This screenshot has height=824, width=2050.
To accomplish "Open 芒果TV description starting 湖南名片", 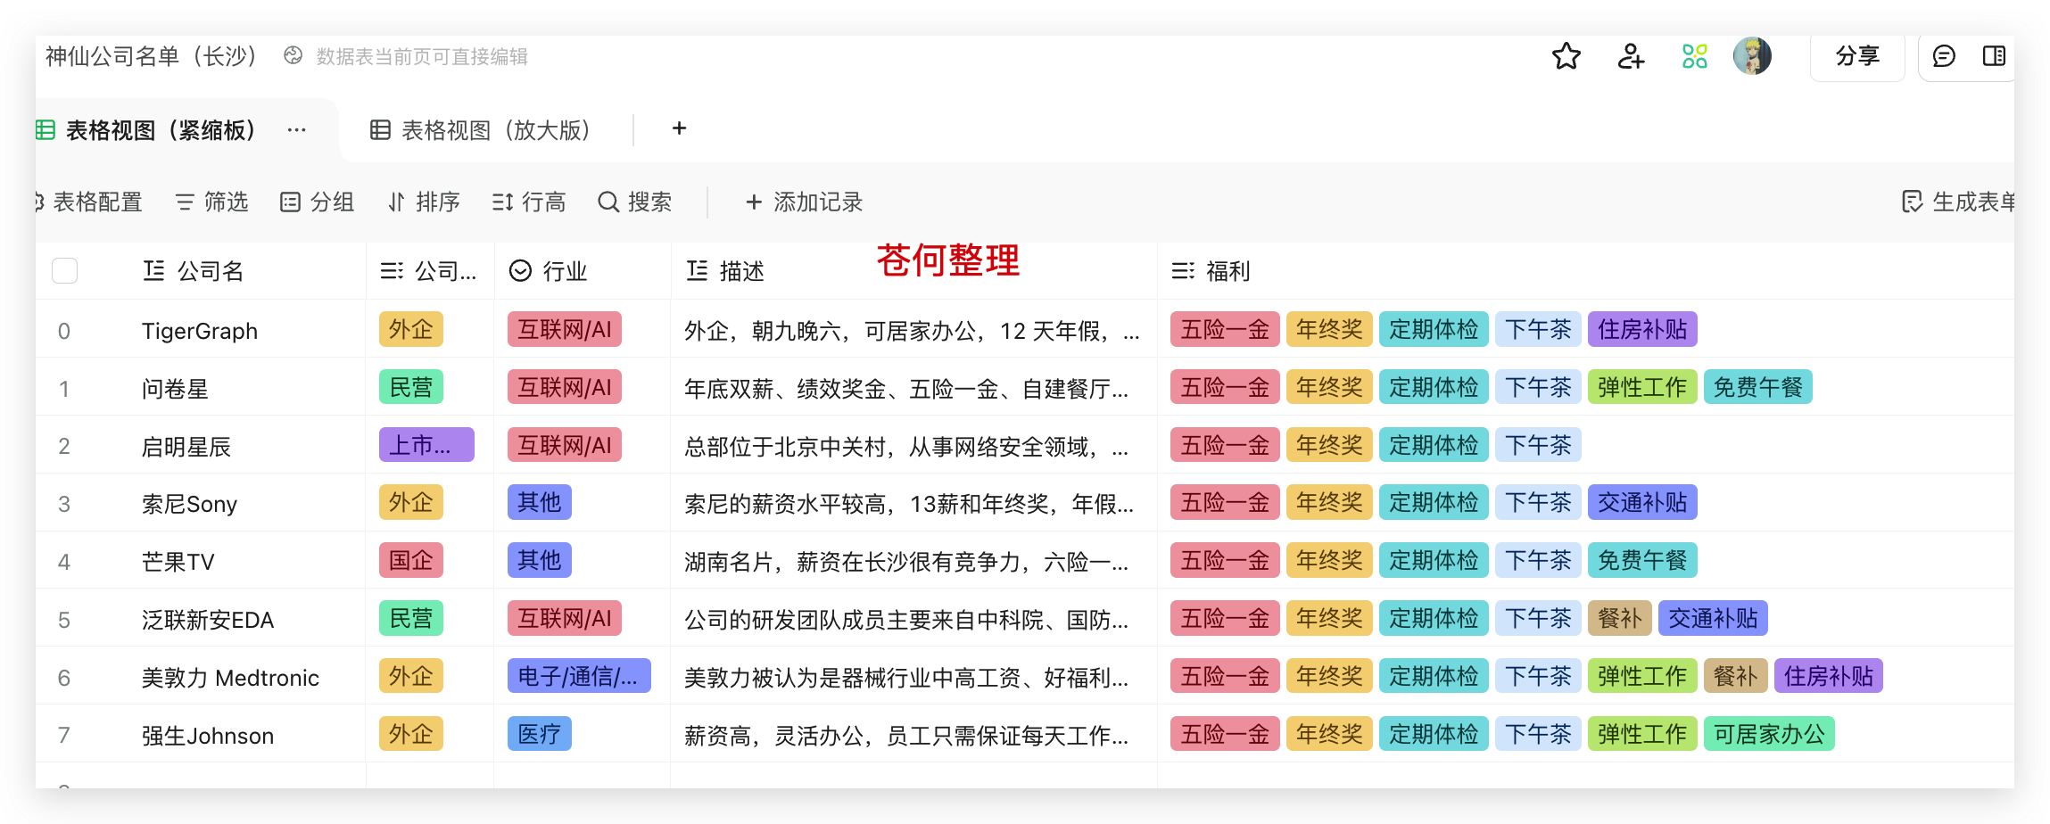I will (x=906, y=562).
